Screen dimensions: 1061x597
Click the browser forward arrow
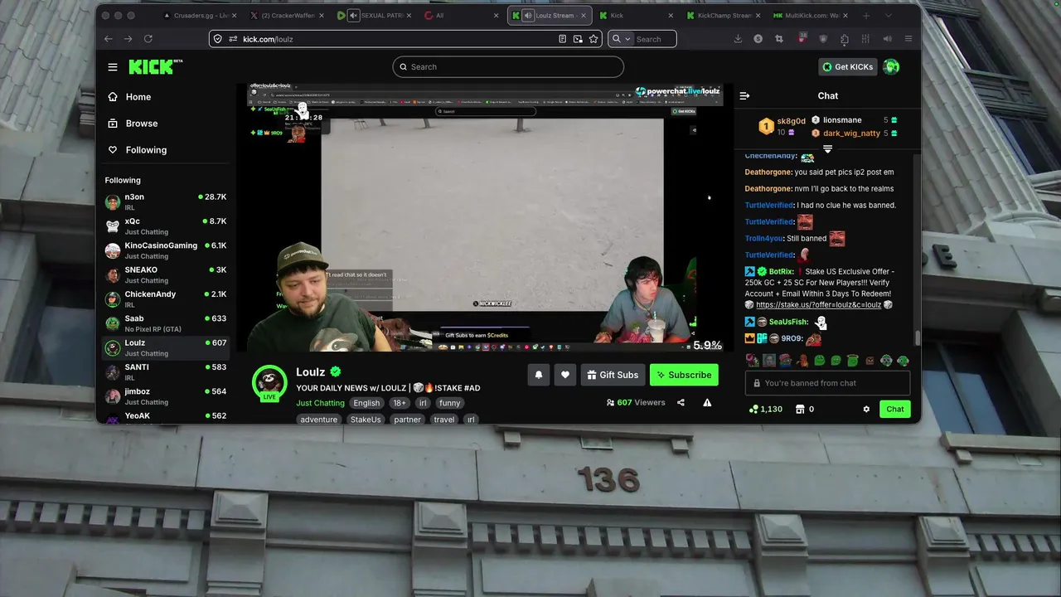point(128,39)
